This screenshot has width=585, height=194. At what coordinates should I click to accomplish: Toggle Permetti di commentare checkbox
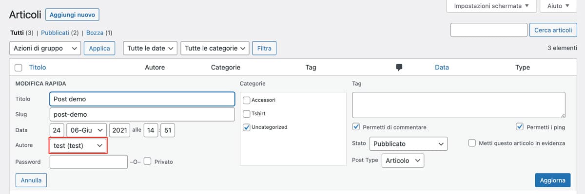pos(356,127)
